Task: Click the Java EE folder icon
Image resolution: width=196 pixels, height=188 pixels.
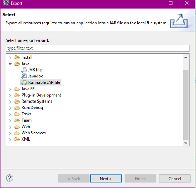Action: (x=17, y=89)
